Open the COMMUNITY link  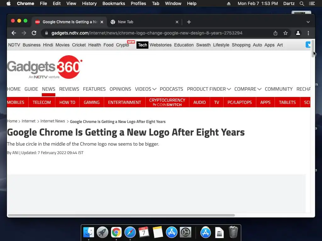(x=279, y=89)
